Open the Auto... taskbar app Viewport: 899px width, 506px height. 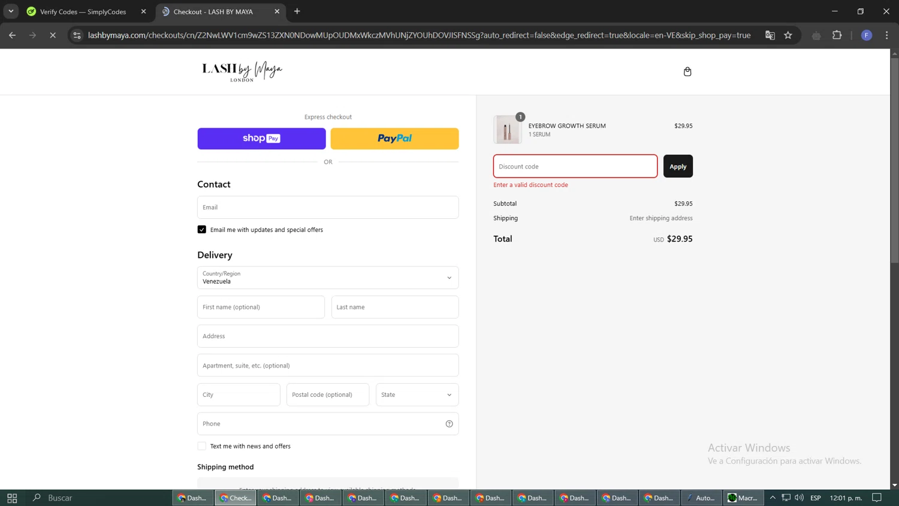[x=701, y=498]
